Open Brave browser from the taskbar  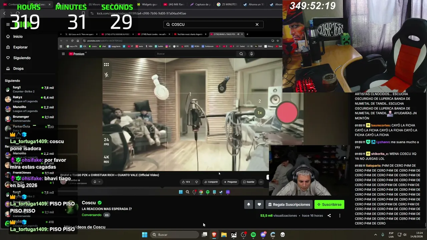[x=214, y=235]
